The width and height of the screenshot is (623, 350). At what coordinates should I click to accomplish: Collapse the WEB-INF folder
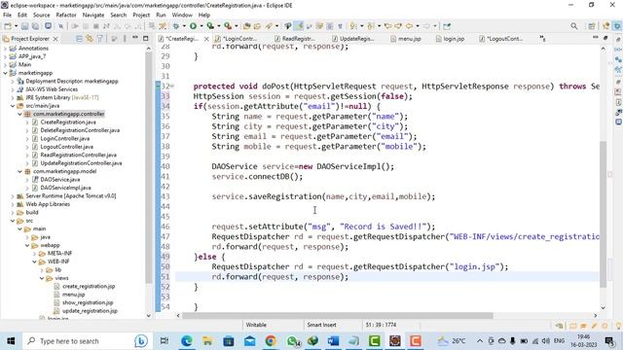34,262
